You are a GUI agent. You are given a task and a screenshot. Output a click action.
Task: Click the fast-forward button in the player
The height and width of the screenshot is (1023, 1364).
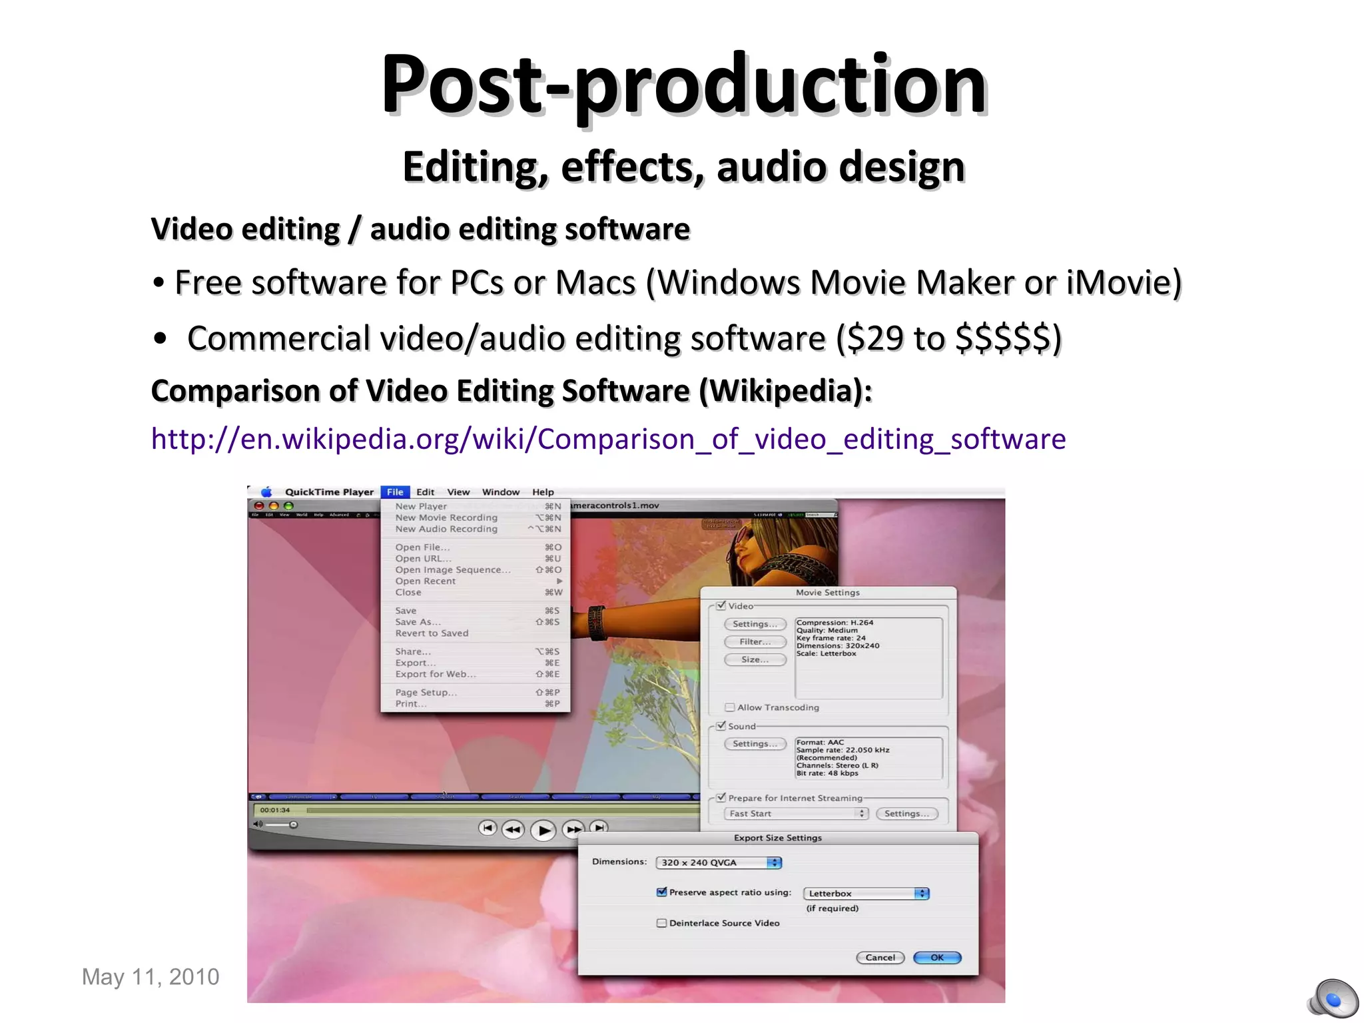(573, 830)
